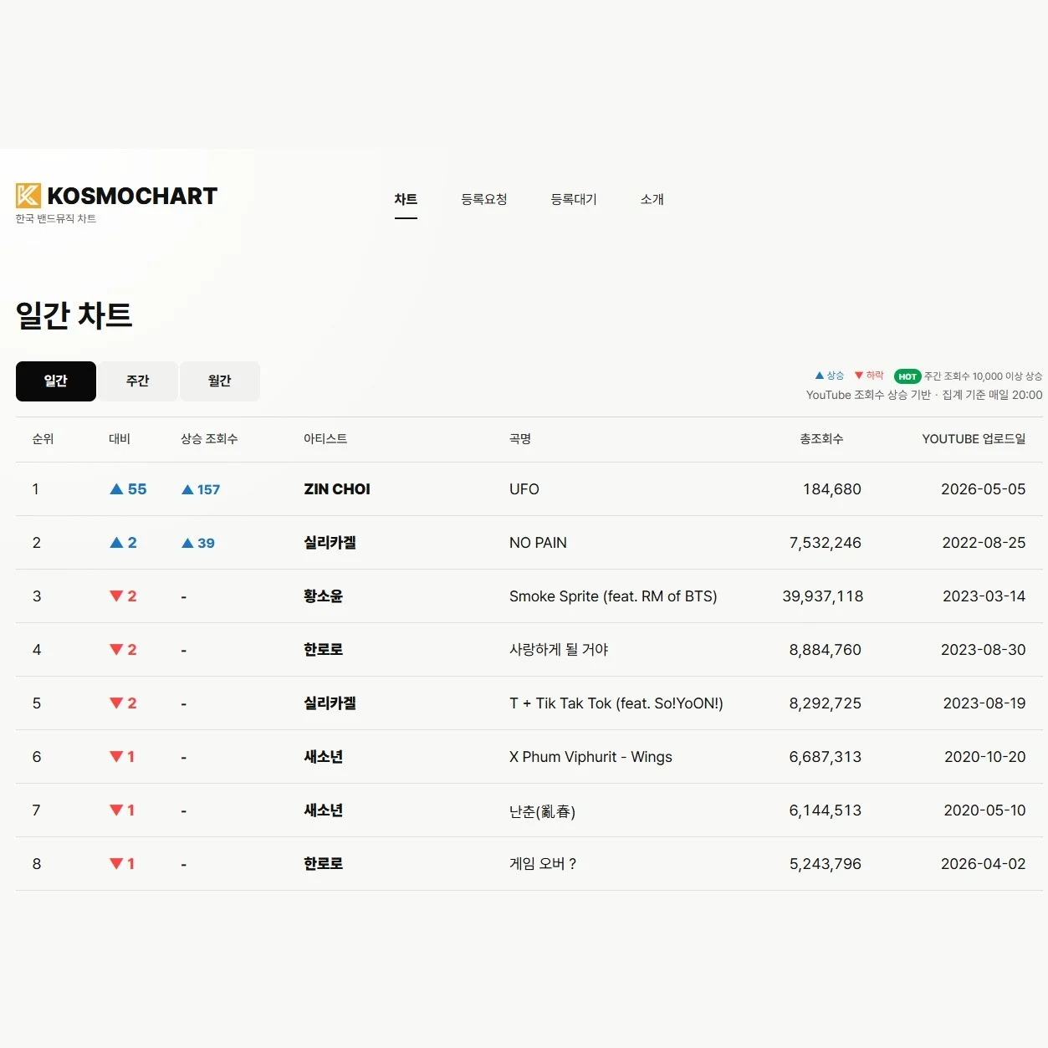
Task: Click song title 게임 오버 ?
Action: pos(543,864)
